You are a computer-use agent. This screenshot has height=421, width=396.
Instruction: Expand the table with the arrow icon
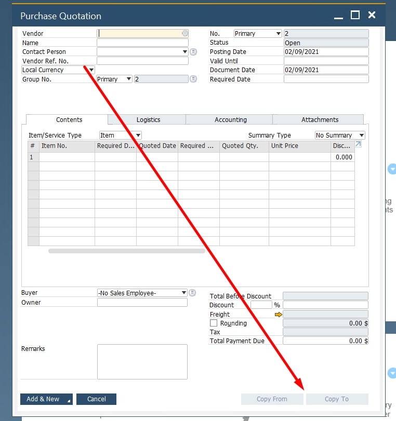coord(358,144)
